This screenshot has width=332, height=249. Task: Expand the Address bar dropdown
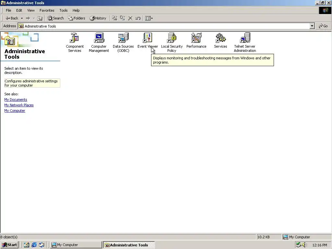click(312, 26)
